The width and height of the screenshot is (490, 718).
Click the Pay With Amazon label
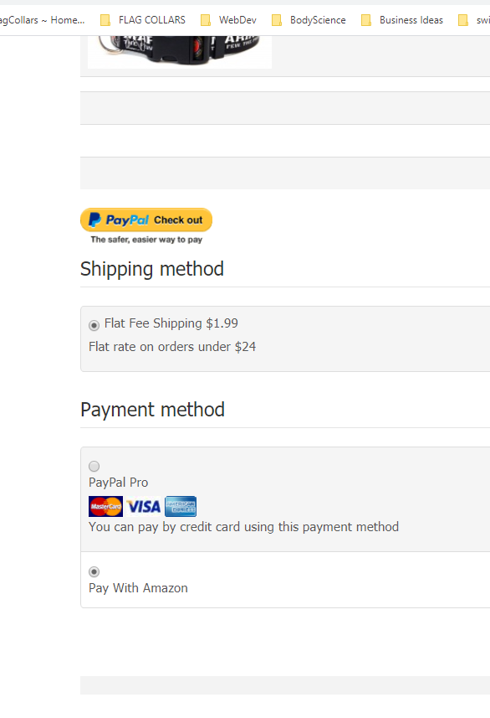138,588
